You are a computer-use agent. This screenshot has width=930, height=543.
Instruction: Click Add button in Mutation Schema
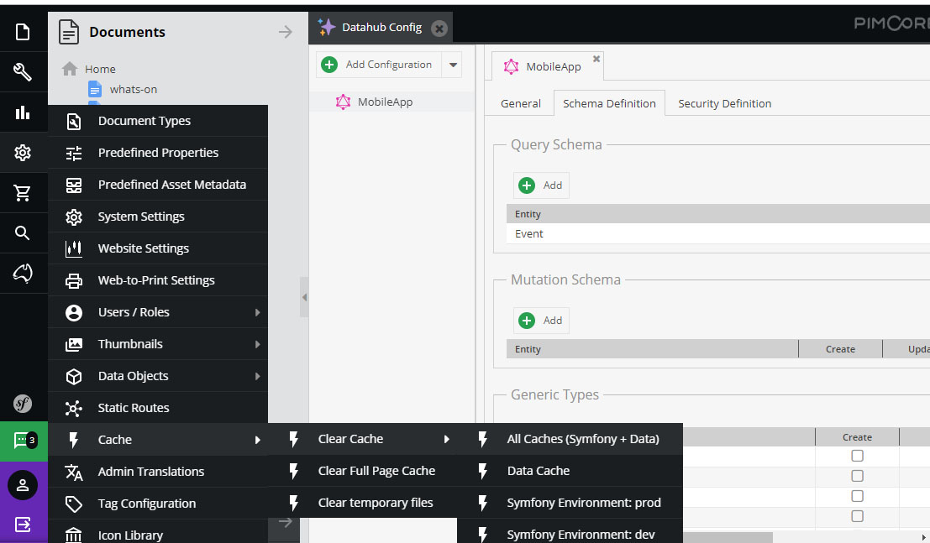(541, 321)
